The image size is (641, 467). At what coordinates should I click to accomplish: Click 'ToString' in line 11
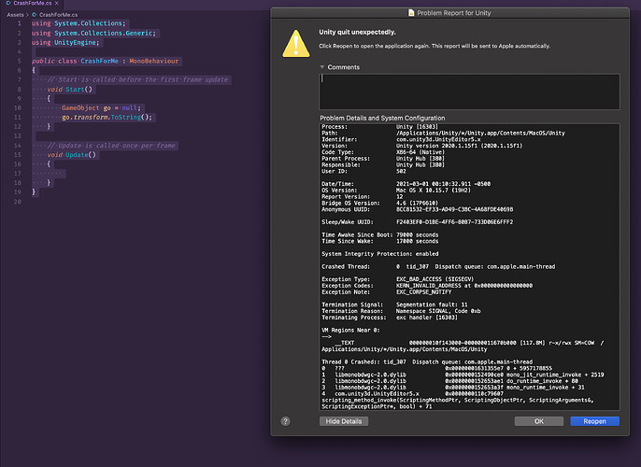[x=126, y=118]
